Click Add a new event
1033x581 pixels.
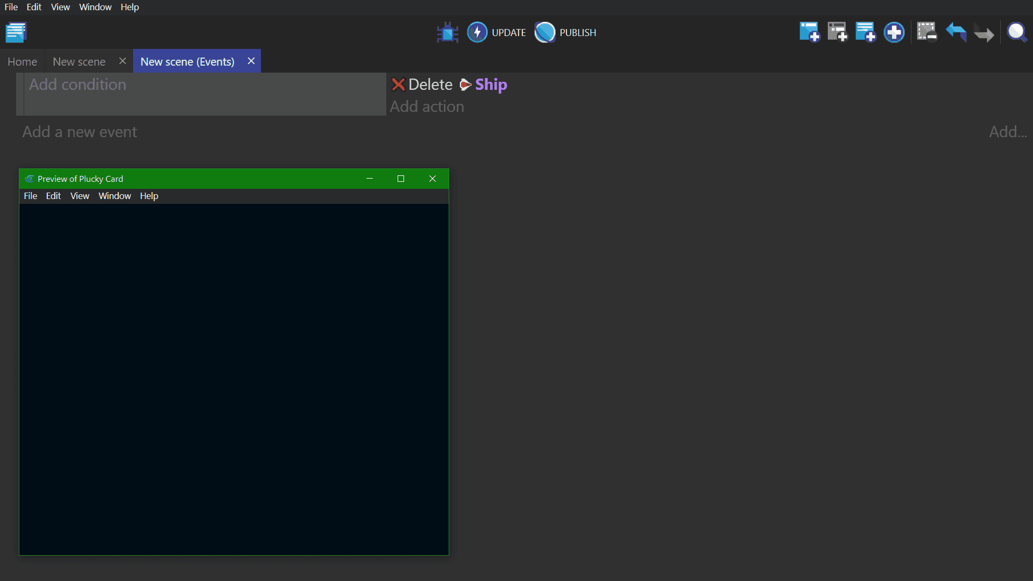pos(80,132)
